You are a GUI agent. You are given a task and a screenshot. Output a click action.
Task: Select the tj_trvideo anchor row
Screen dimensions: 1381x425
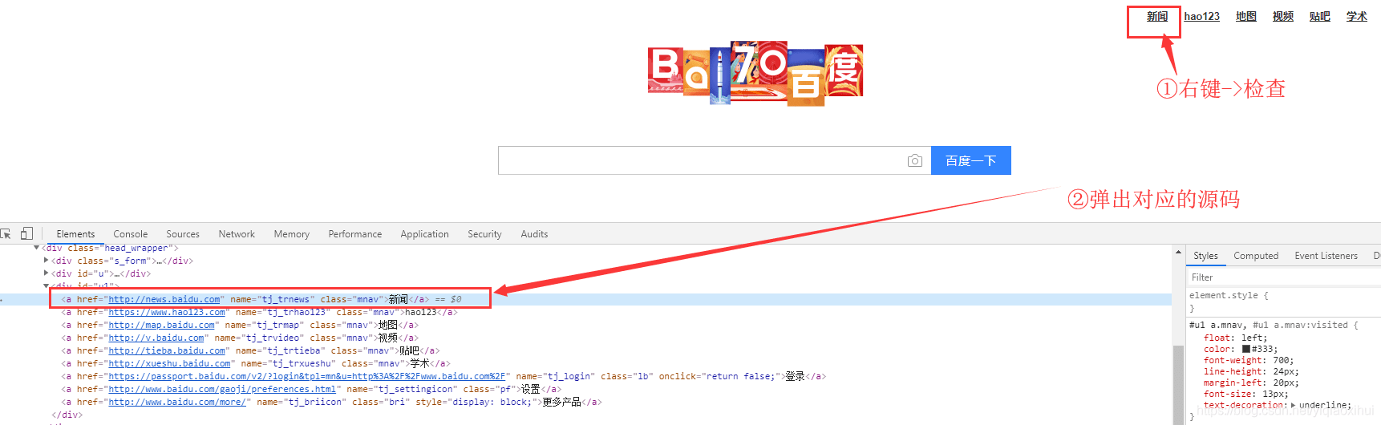241,338
